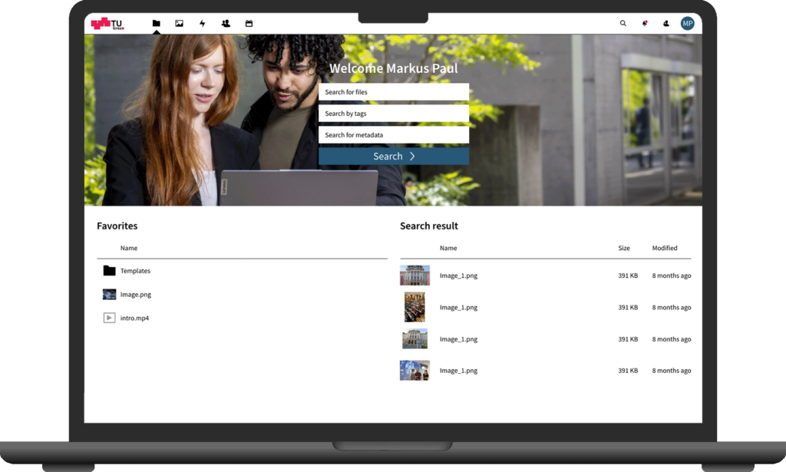Open the Calendar icon in navbar
Image resolution: width=786 pixels, height=472 pixels.
click(x=249, y=24)
